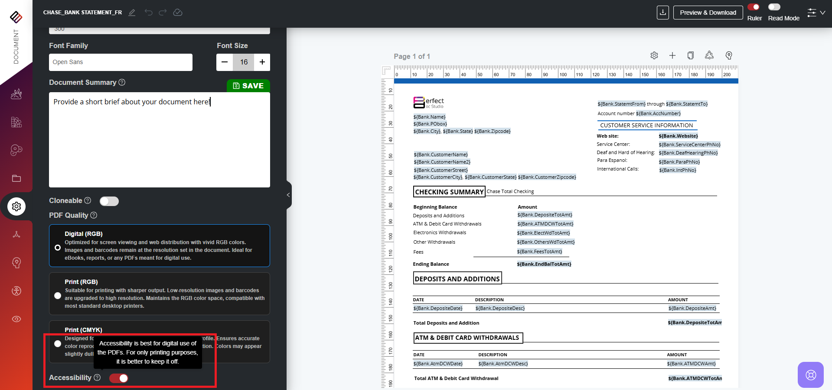Open the folder icon in left sidebar
The image size is (832, 390).
(x=16, y=178)
